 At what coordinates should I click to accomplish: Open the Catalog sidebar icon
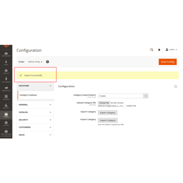6,71
